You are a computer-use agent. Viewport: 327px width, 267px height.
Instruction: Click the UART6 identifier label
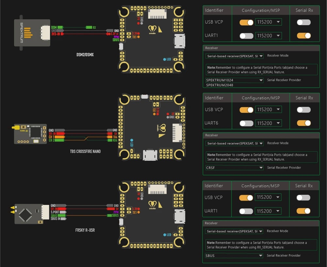pos(211,123)
